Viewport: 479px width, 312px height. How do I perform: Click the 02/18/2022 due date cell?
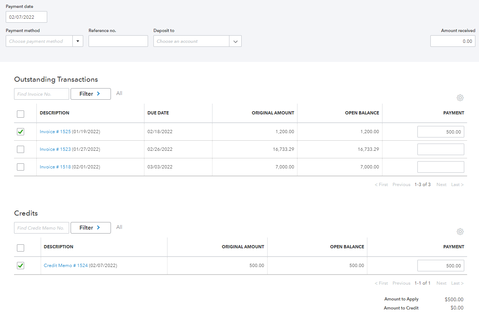(160, 132)
